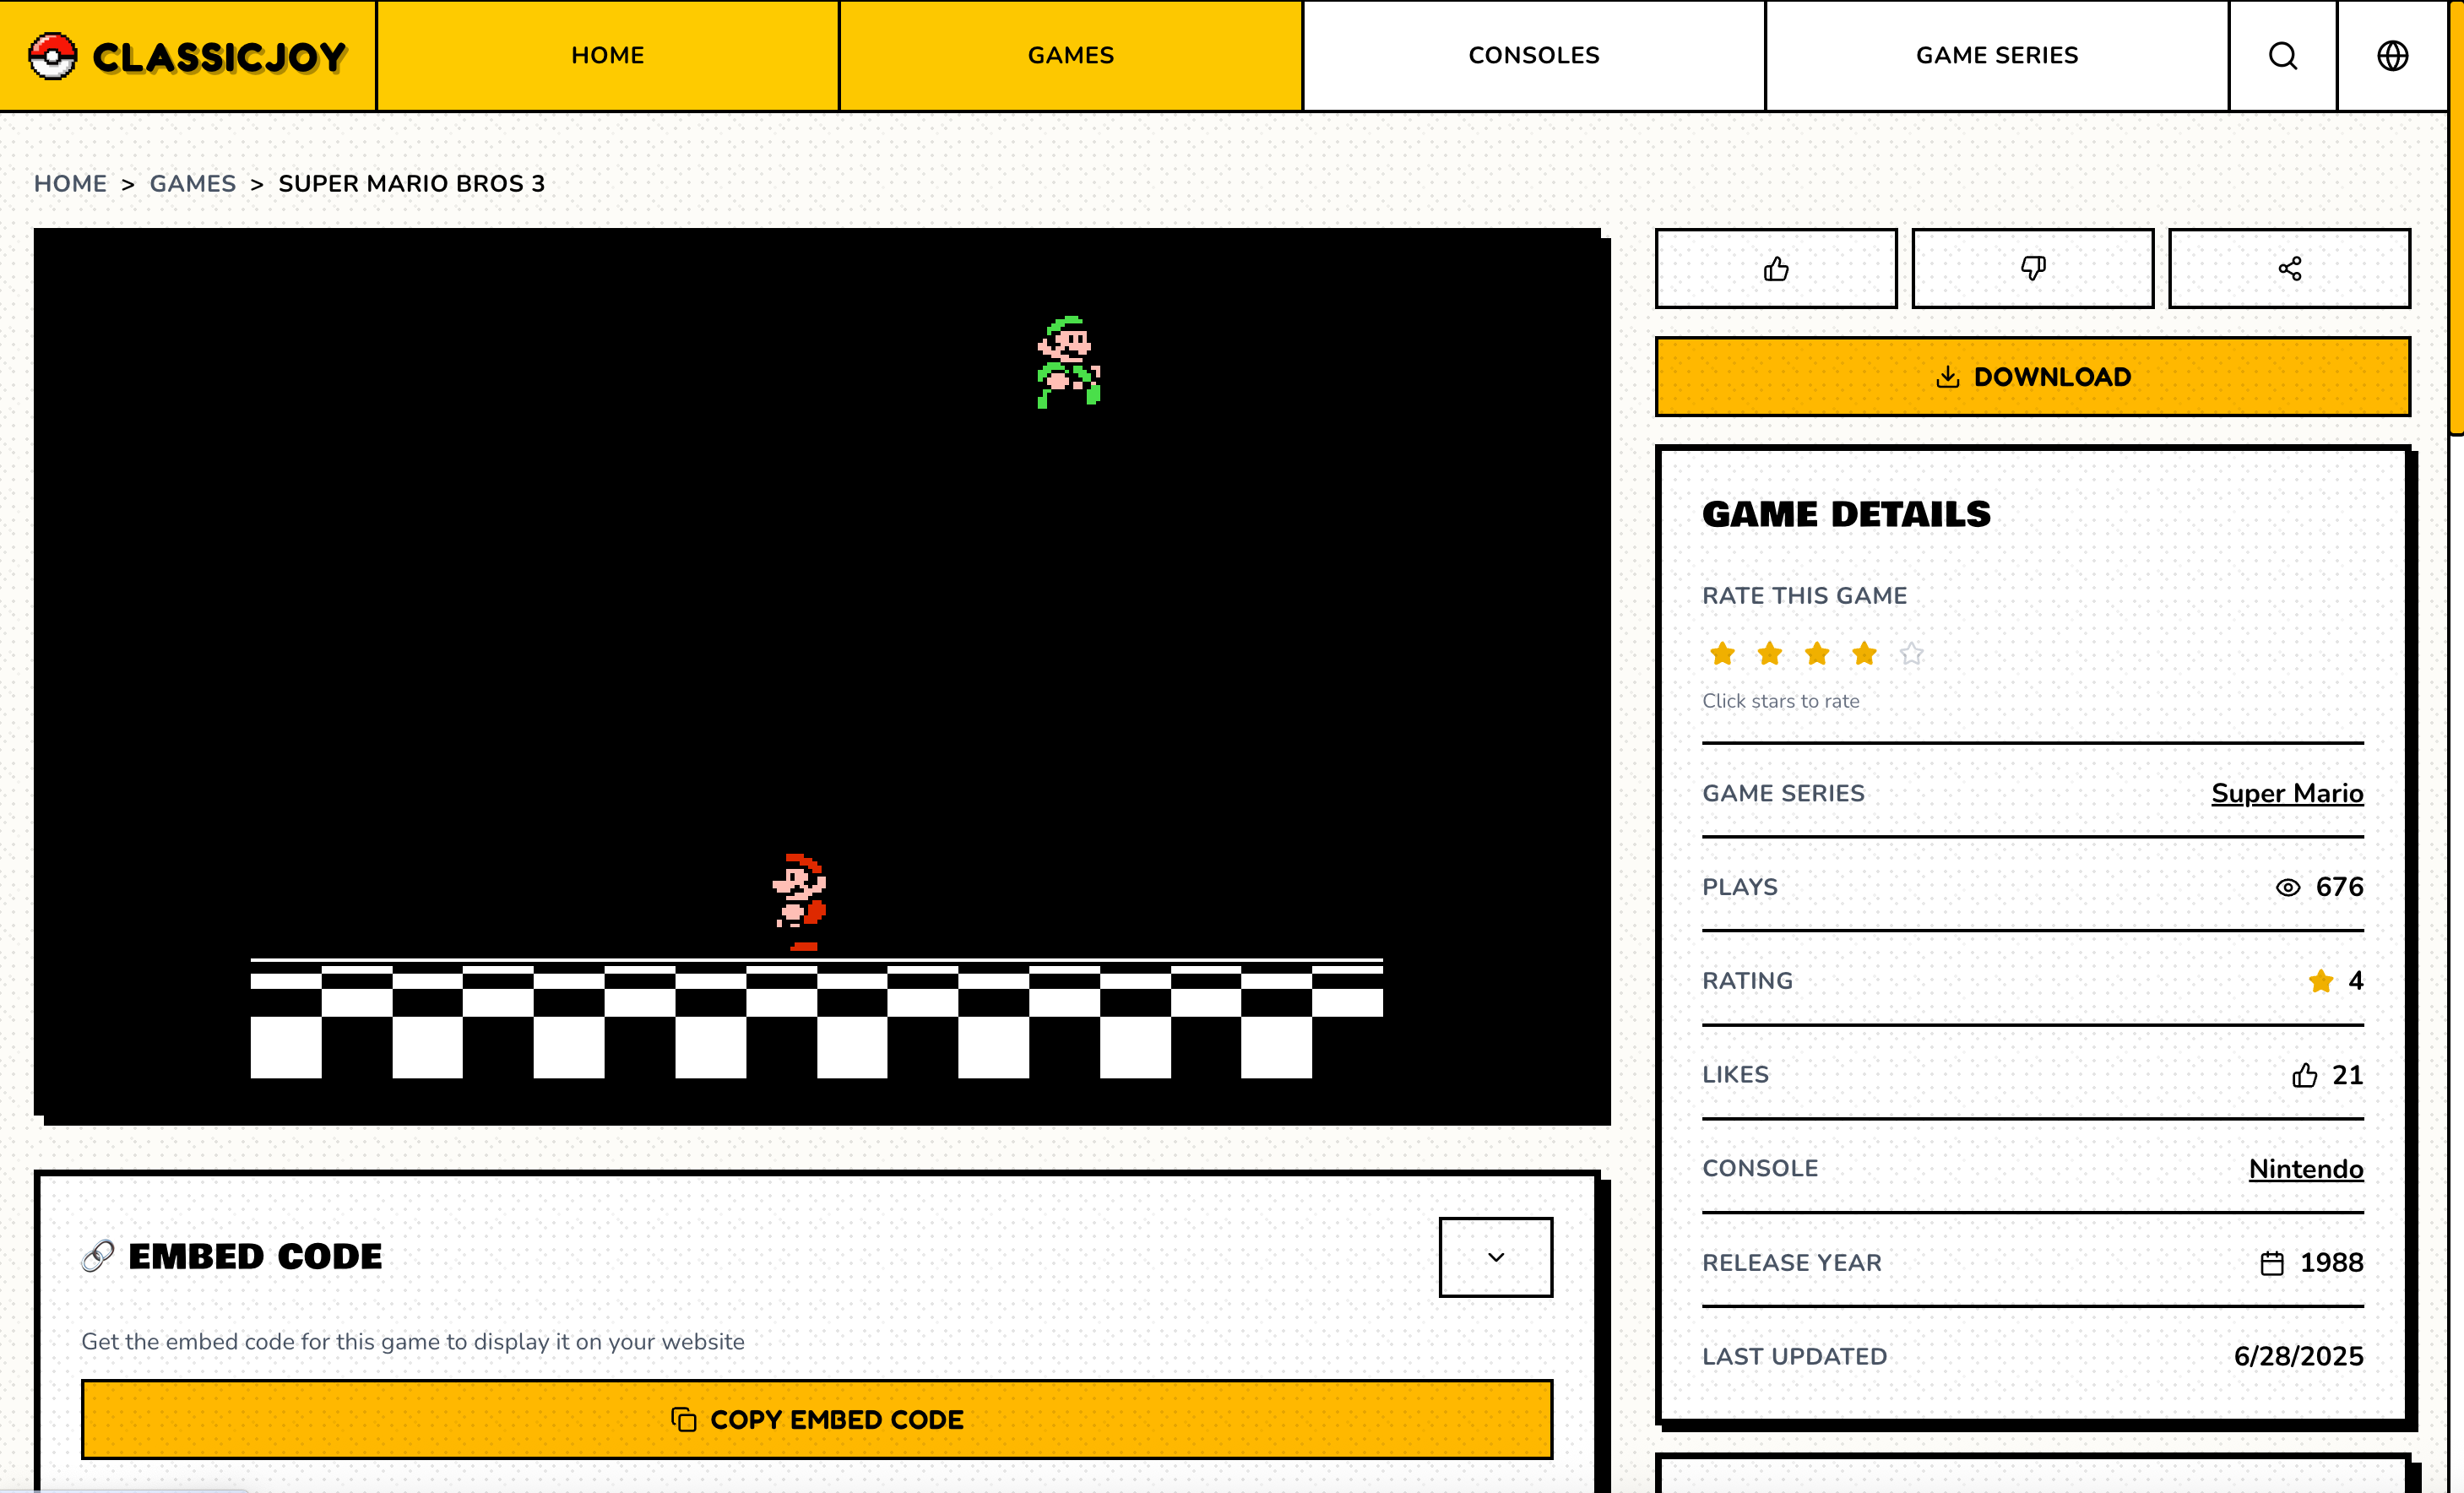The width and height of the screenshot is (2464, 1493).
Task: Click the Game Details heading
Action: 1846,514
